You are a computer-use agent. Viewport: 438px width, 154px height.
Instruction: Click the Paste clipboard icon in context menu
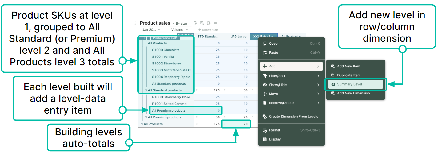264,52
